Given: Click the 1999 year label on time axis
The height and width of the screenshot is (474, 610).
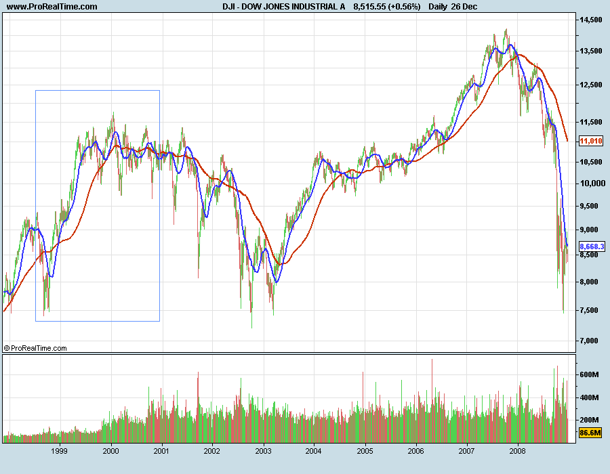Looking at the screenshot, I should pos(59,451).
